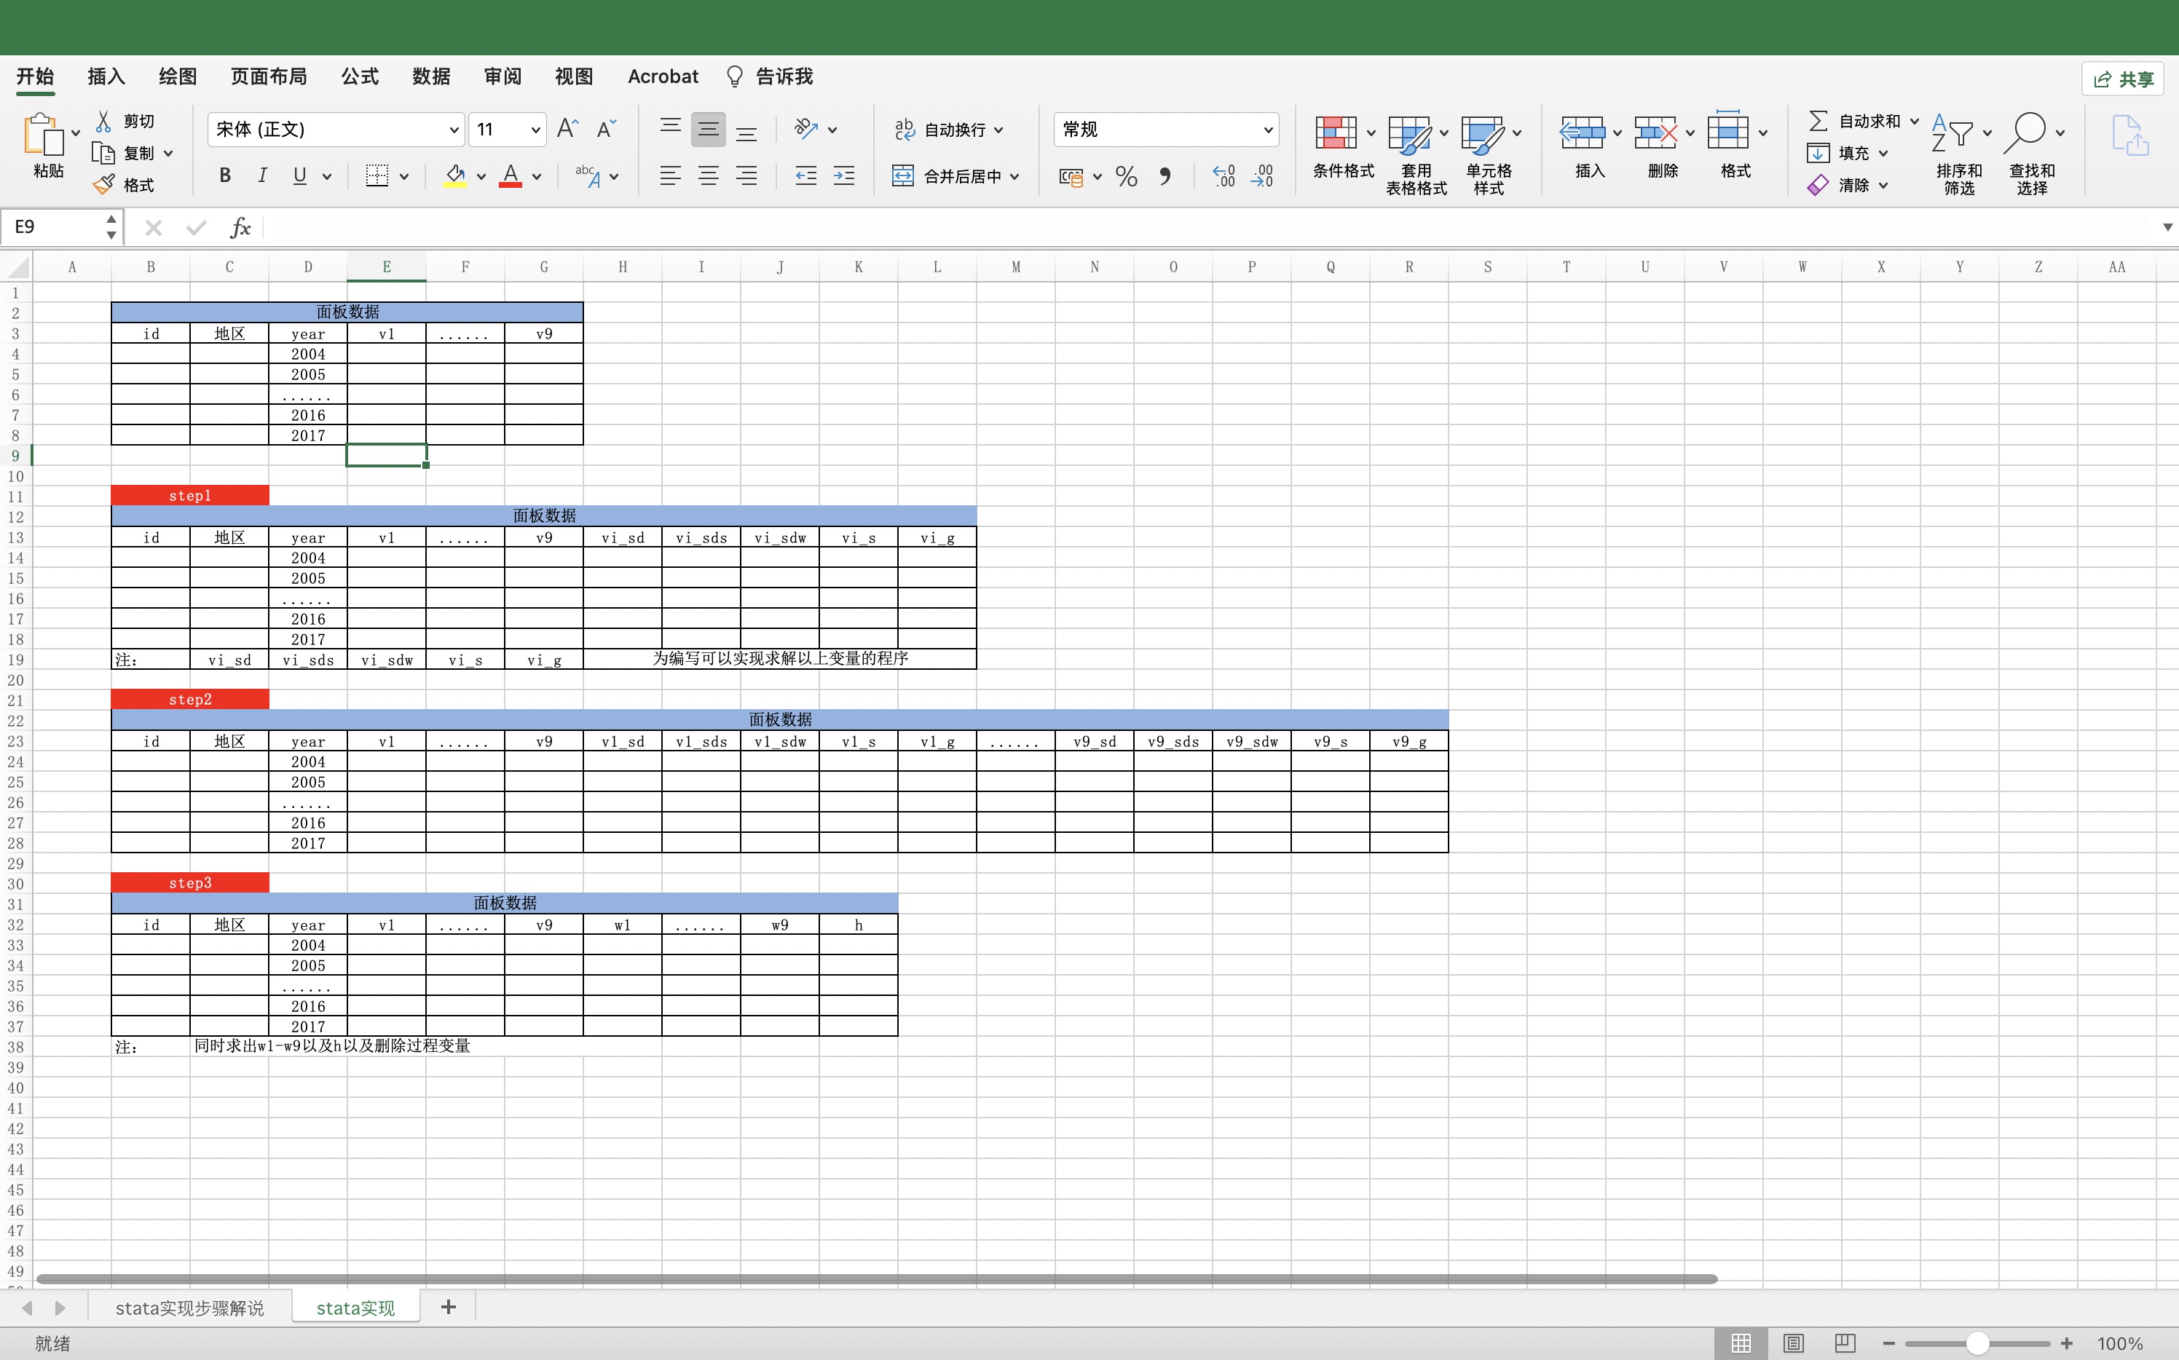
Task: Toggle italic formatting
Action: [x=261, y=176]
